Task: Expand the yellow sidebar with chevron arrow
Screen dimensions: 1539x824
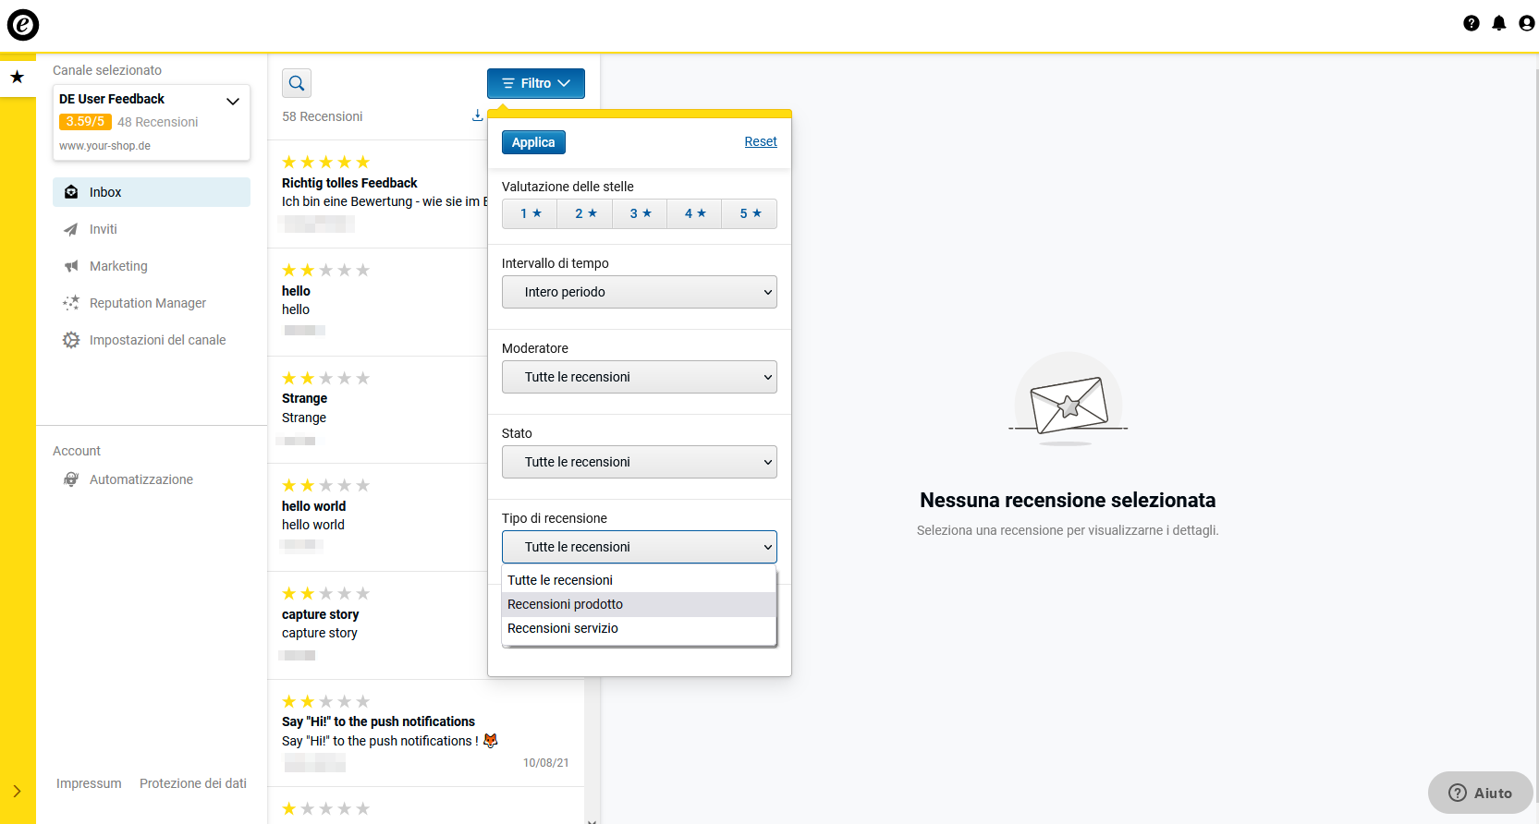Action: click(x=17, y=791)
